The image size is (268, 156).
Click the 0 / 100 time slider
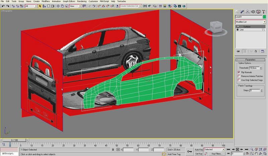[14, 140]
